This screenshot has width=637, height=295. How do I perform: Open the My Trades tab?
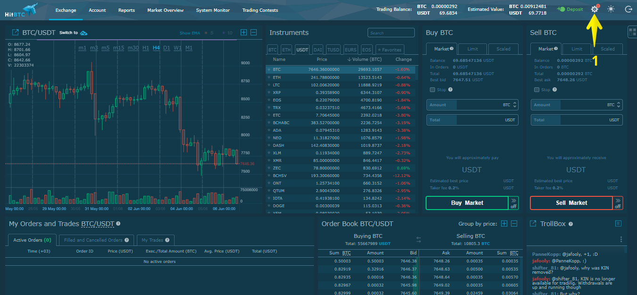point(156,240)
